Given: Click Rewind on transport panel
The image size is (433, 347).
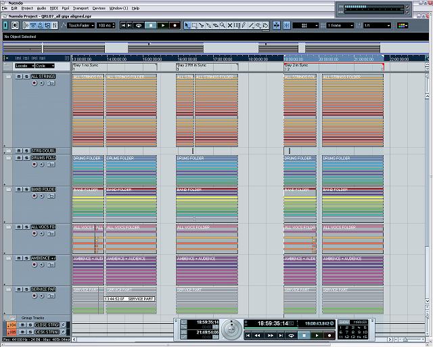Looking at the screenshot, I should pos(257,335).
